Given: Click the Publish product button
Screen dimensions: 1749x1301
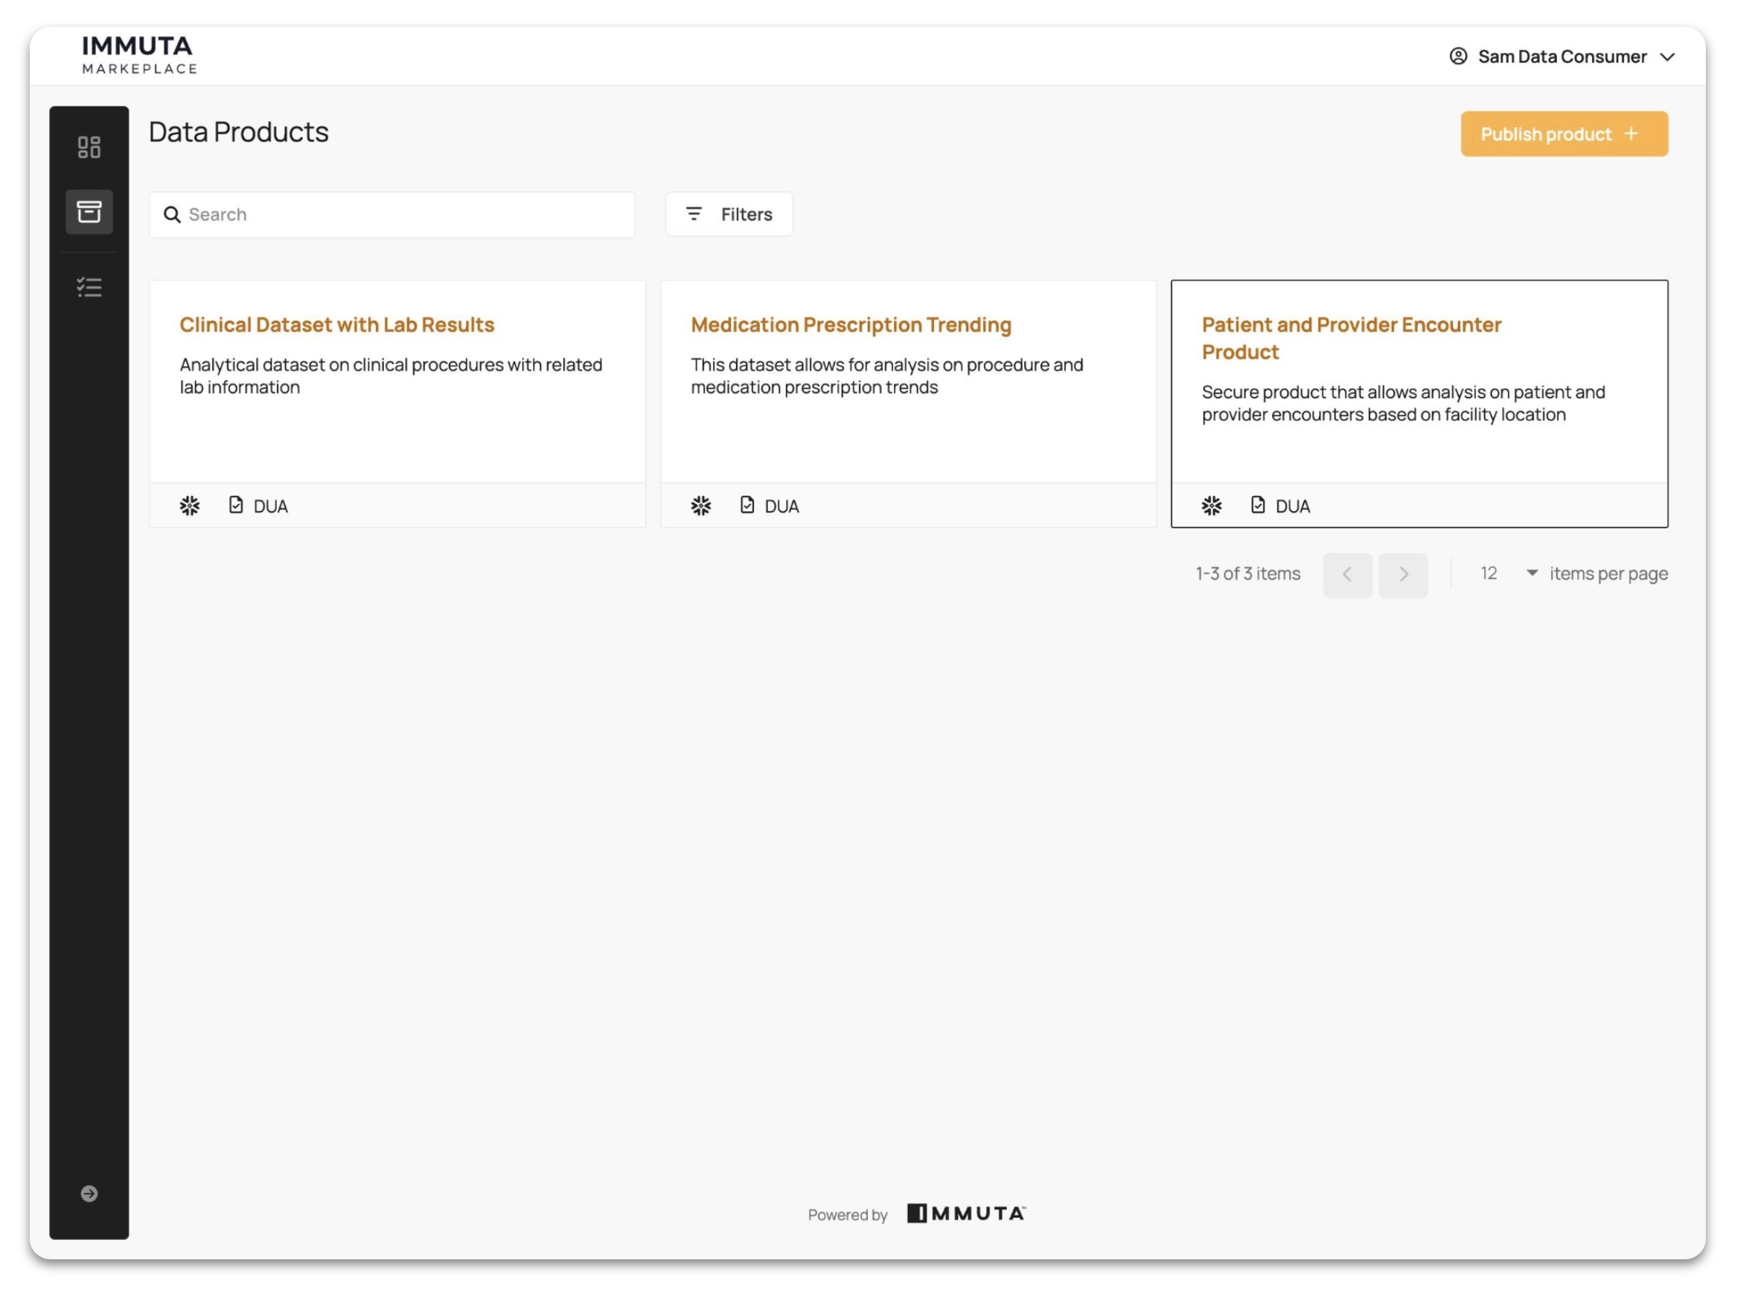Looking at the screenshot, I should tap(1563, 134).
